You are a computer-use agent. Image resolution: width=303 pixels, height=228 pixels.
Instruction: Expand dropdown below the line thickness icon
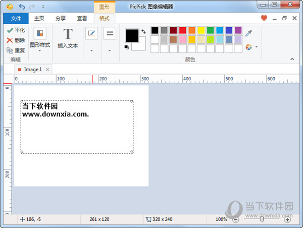coord(110,50)
